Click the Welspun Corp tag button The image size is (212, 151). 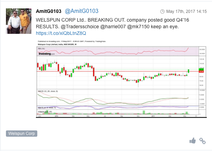coord(22,134)
